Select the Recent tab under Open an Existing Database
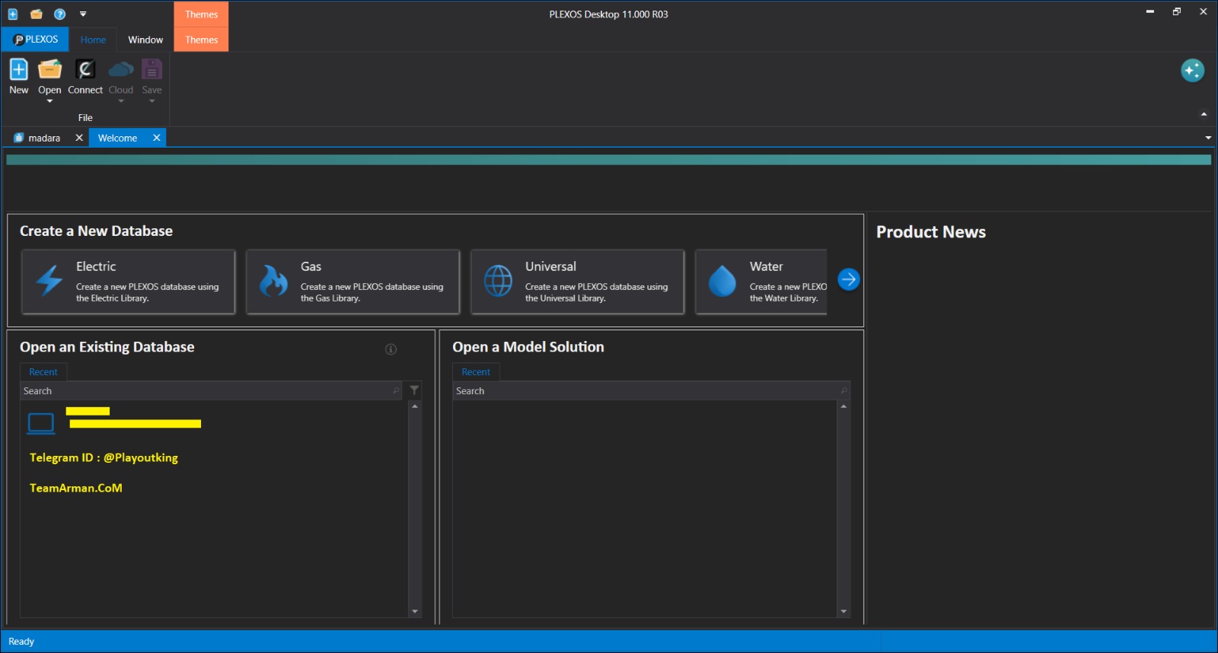 tap(43, 372)
